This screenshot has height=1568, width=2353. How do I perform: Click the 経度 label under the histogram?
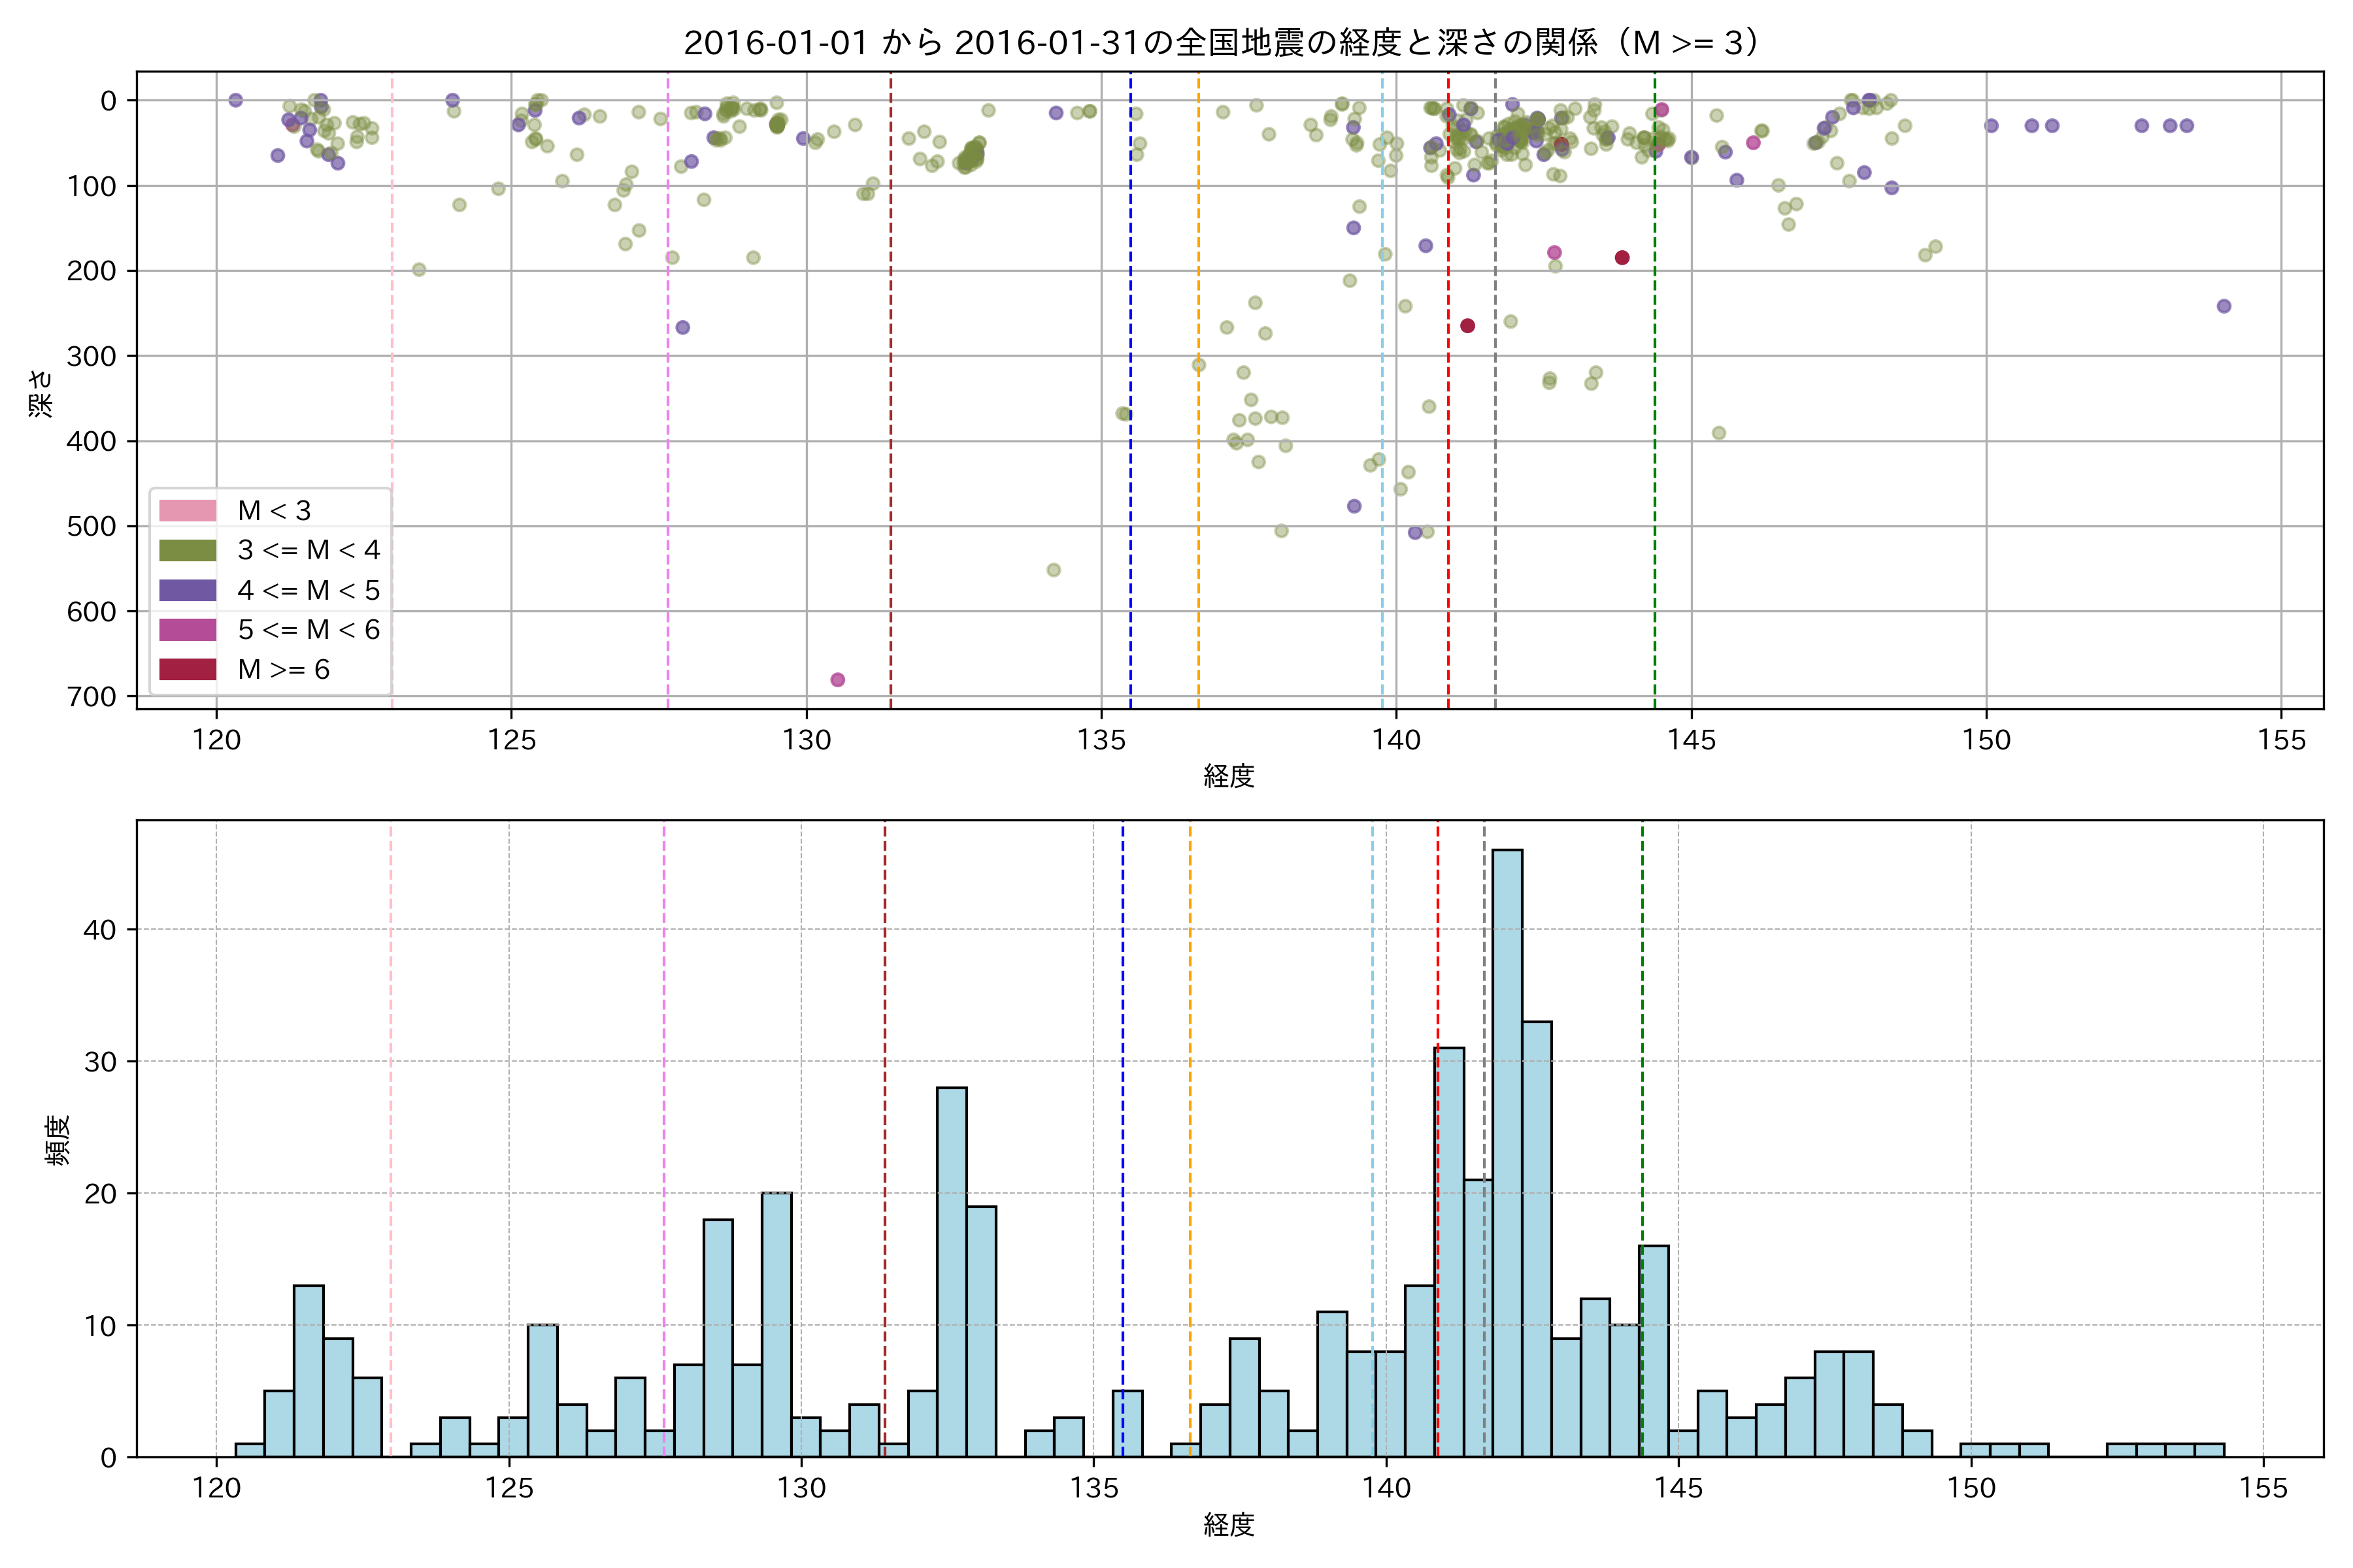click(1229, 1525)
